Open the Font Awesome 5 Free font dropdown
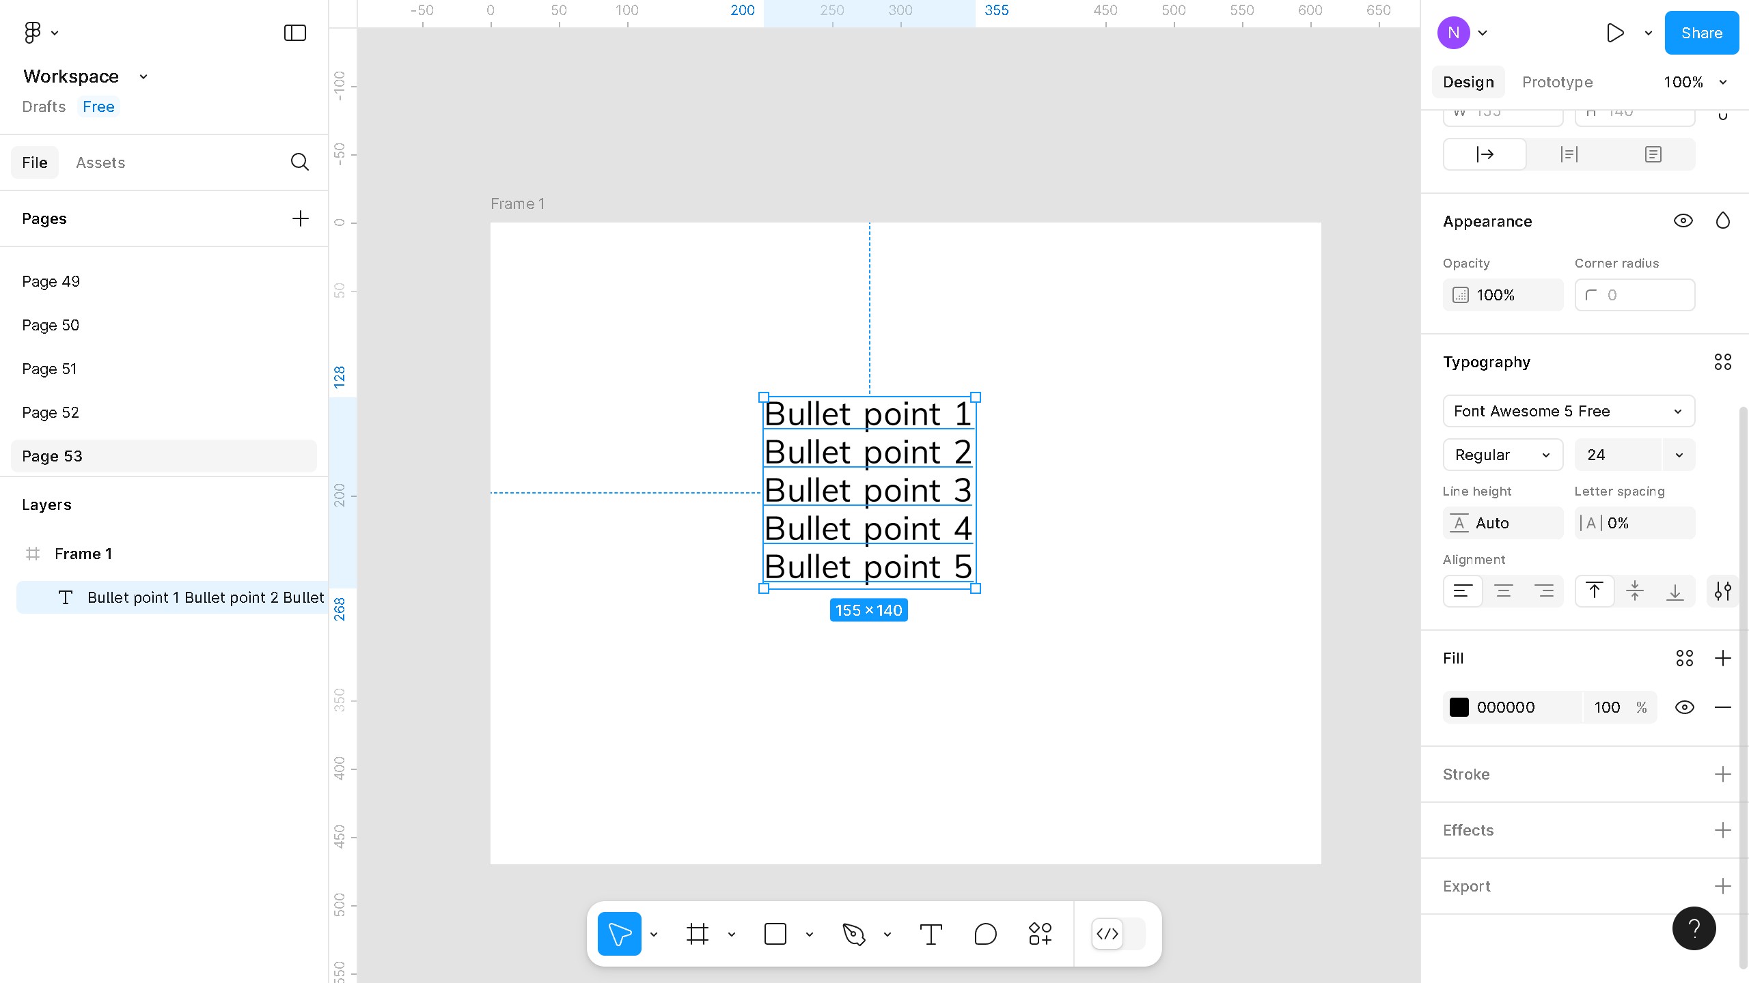Viewport: 1749px width, 983px height. tap(1569, 411)
